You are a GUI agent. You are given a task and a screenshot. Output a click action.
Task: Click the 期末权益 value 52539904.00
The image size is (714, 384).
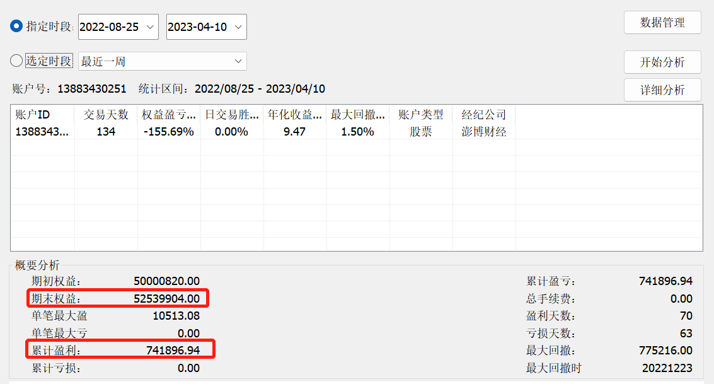166,298
